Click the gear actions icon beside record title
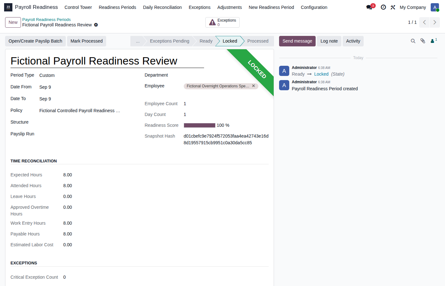The width and height of the screenshot is (445, 286). point(96,25)
